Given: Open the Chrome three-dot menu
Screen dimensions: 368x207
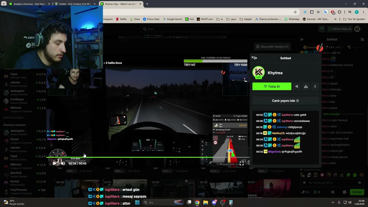Looking at the screenshot, I should tap(363, 12).
